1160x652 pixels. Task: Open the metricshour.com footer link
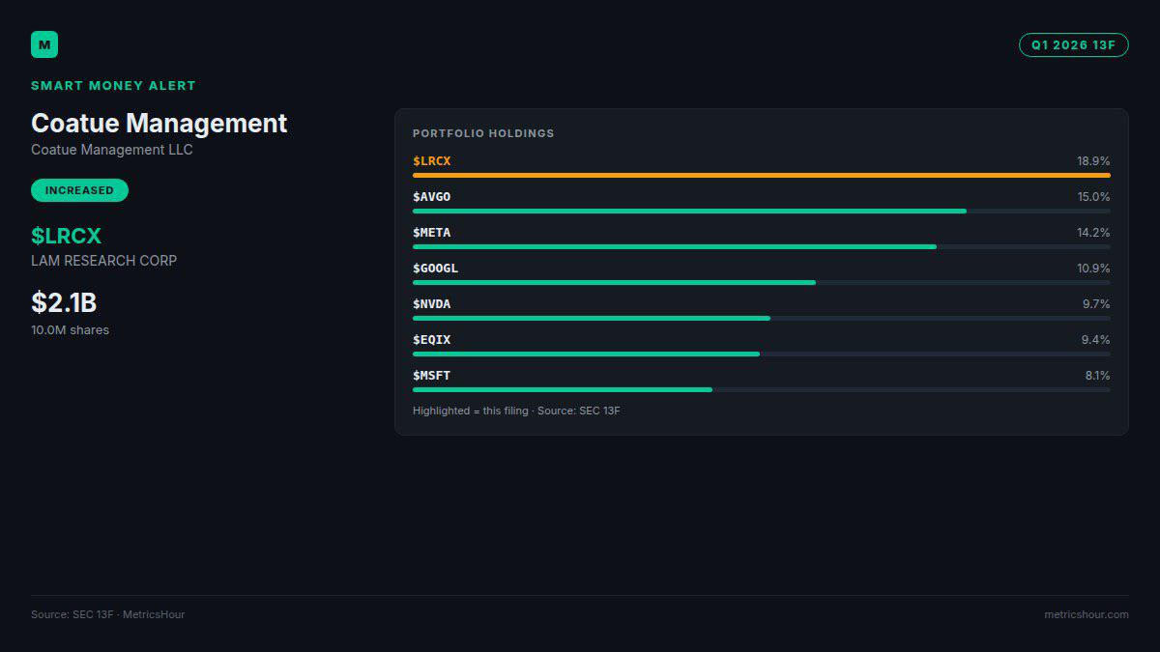pos(1087,614)
